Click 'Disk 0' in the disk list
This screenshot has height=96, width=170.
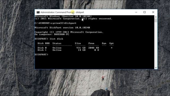point(42,48)
